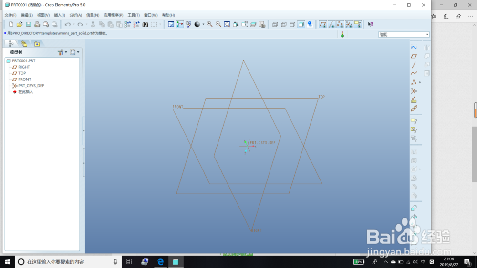Open the 文件(F) menu
477x268 pixels.
10,15
